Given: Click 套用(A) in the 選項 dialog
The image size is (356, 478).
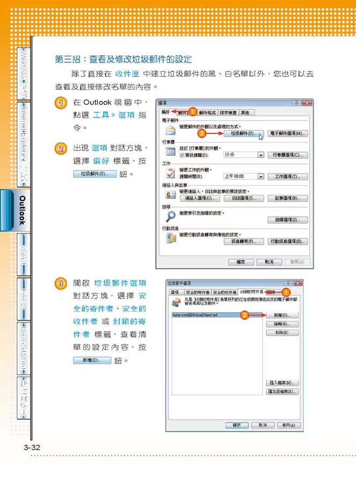Looking at the screenshot, I should point(297,262).
